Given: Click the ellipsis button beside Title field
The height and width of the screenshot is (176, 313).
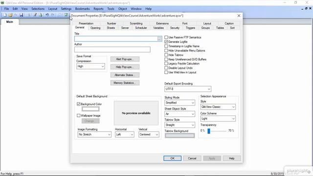Looking at the screenshot, I should click(159, 39).
